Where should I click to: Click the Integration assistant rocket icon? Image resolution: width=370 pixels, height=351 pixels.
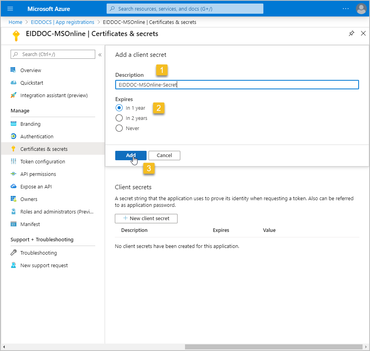(13, 96)
